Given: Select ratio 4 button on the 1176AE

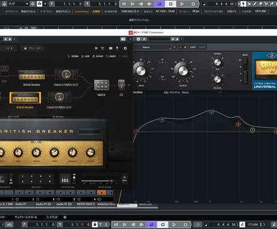Looking at the screenshot, I should (x=245, y=74).
